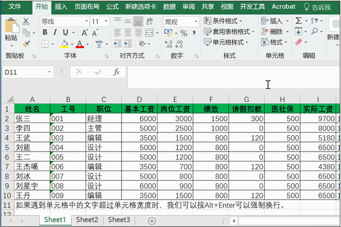Click AutoSum sigma icon

pyautogui.click(x=299, y=21)
